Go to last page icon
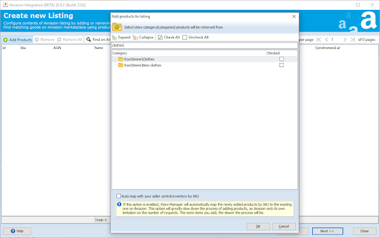This screenshot has width=380, height=238. (x=353, y=40)
